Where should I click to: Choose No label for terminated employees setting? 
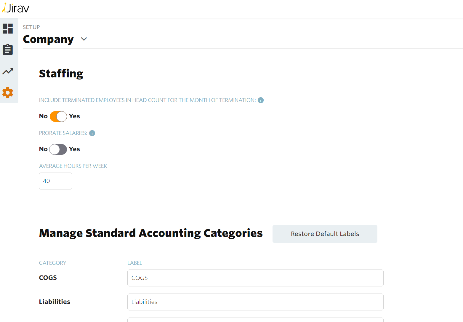(x=43, y=116)
